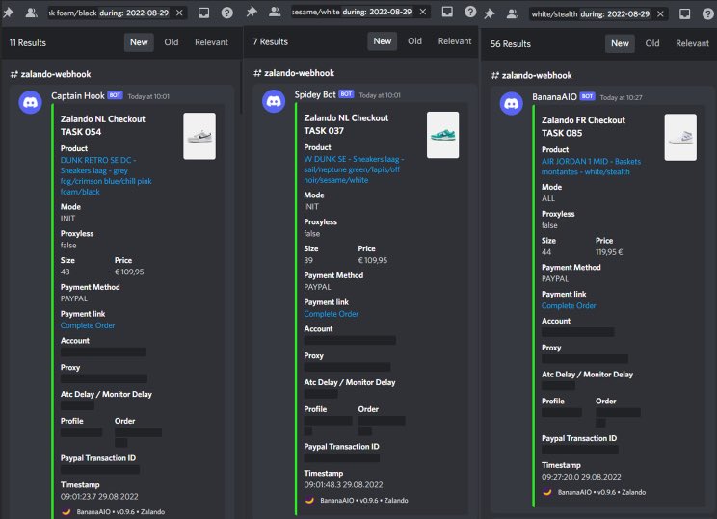The width and height of the screenshot is (717, 519).
Task: Open the AIR JORDAN 1 MID product link
Action: pyautogui.click(x=591, y=167)
